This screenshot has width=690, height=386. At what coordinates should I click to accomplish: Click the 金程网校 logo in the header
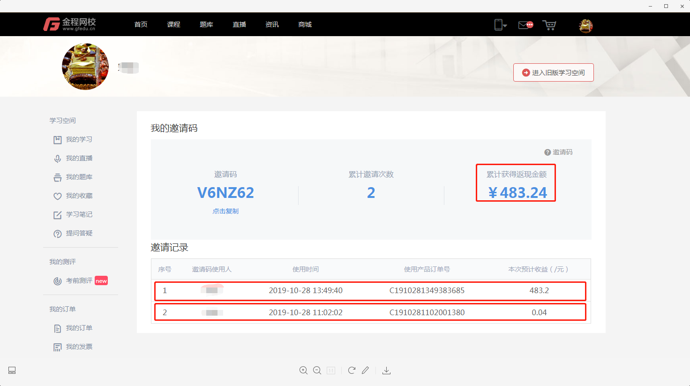pos(69,24)
